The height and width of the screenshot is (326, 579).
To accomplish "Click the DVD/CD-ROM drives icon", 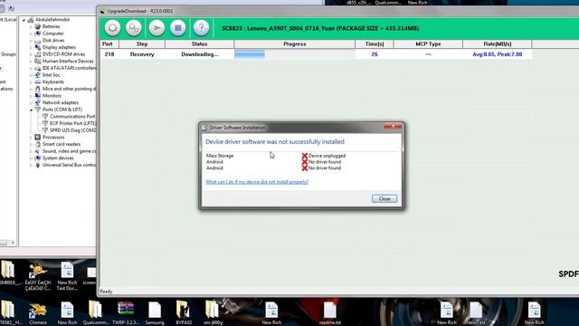I will click(x=38, y=54).
